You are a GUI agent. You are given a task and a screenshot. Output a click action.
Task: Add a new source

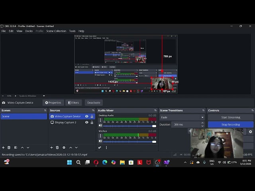[x=51, y=148]
